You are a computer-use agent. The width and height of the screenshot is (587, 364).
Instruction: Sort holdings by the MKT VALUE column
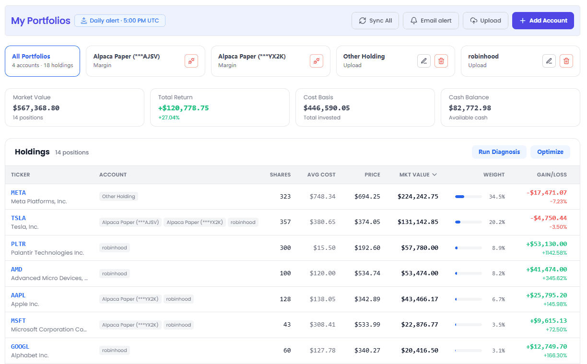point(418,175)
